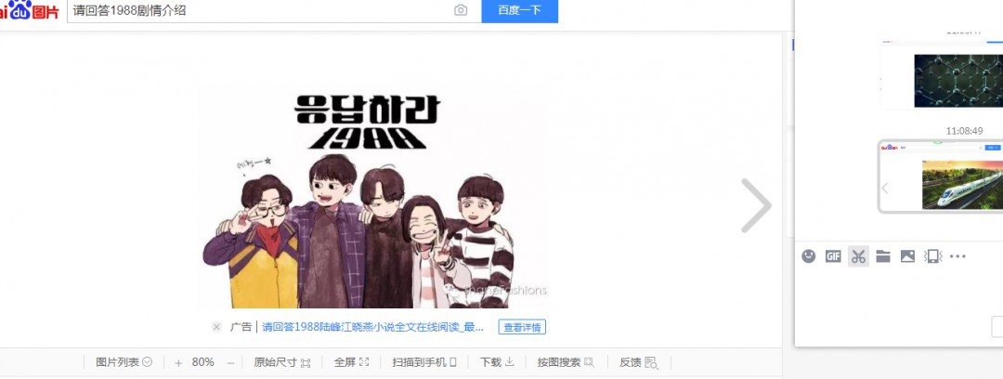Close the ad with the X icon
1003x379 pixels.
(x=216, y=327)
